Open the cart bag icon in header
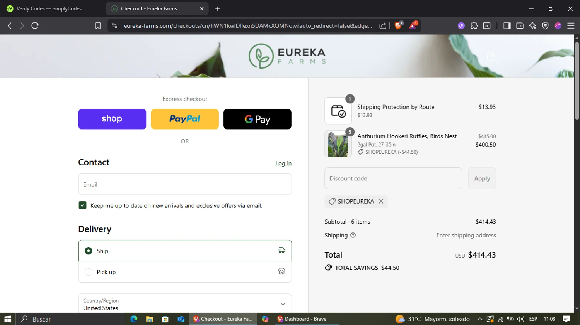This screenshot has height=325, width=580. pyautogui.click(x=491, y=56)
